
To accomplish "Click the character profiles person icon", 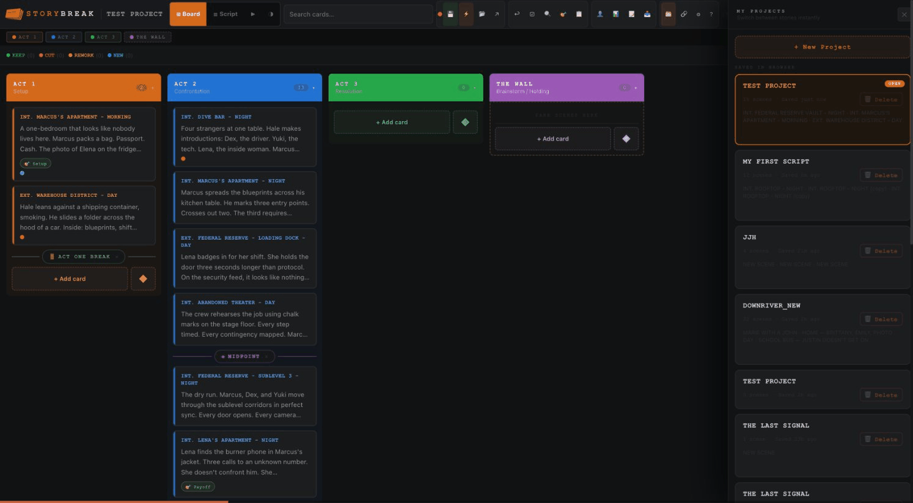I will [600, 13].
